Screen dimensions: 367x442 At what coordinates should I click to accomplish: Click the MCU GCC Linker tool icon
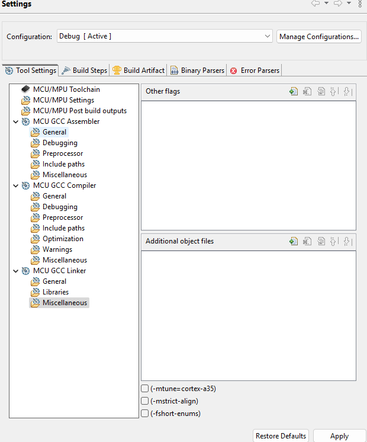pos(25,271)
